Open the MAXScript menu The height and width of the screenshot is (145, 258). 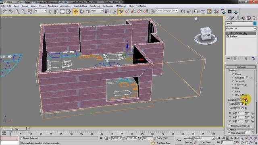tap(121, 6)
